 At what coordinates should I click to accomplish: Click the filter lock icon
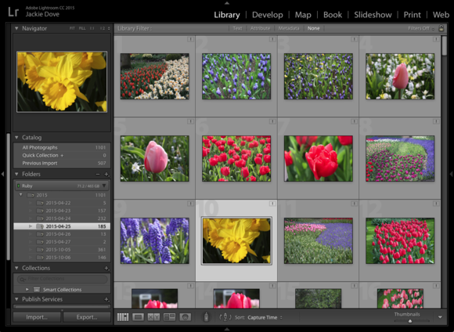(441, 28)
